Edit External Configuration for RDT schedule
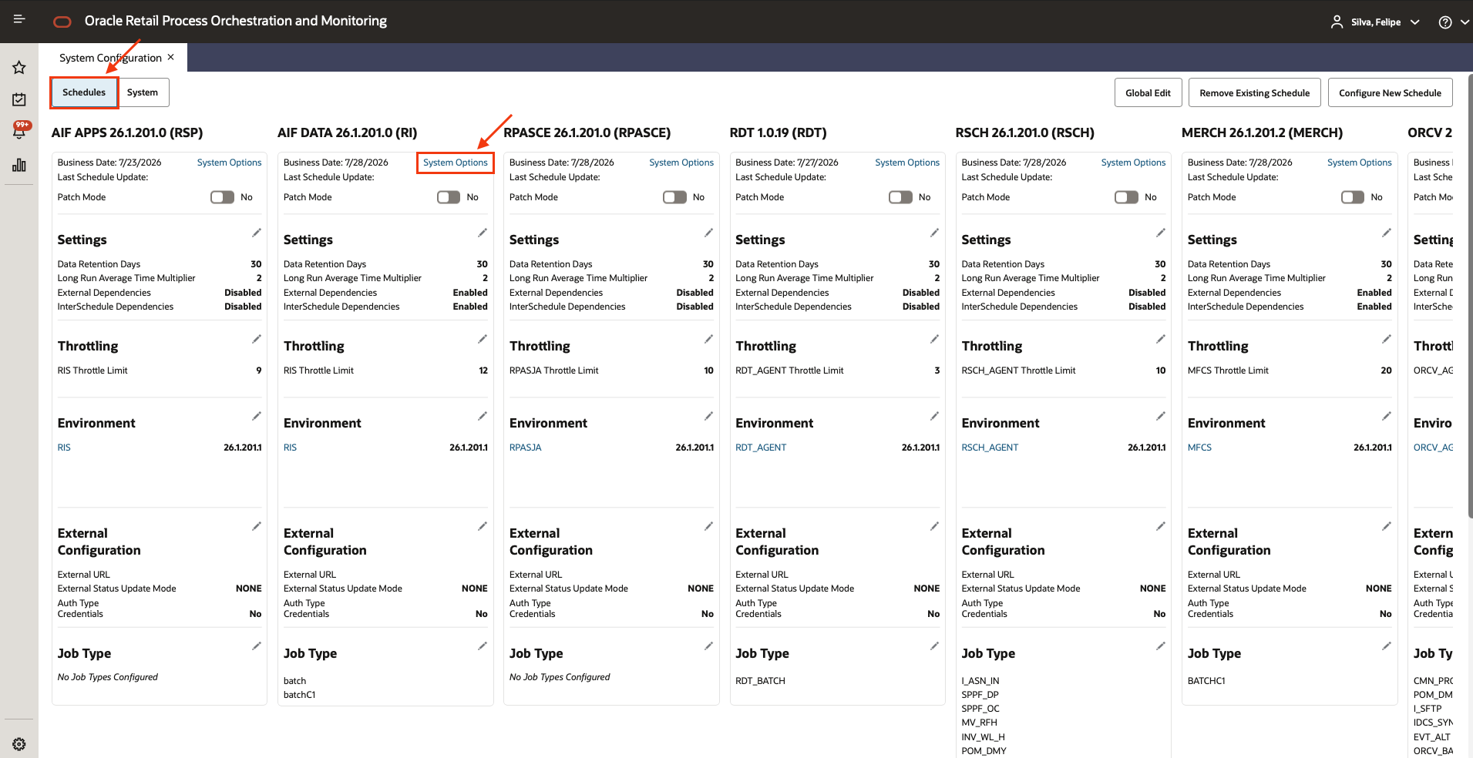 pos(934,526)
